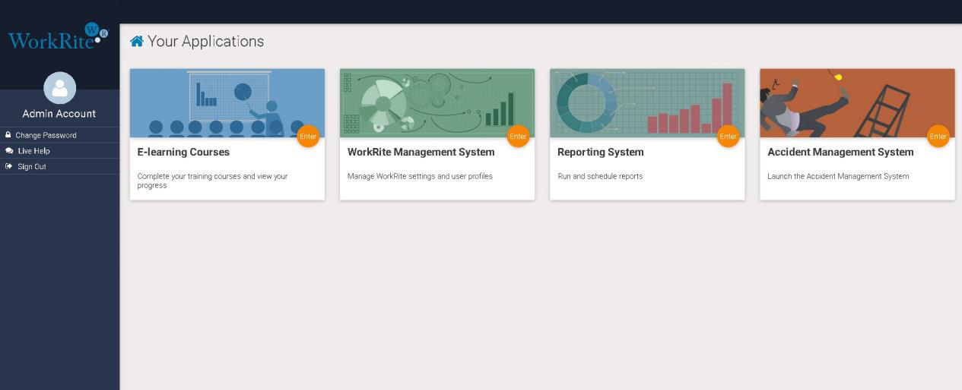Click the chat bubble icon beside Live Help
This screenshot has width=962, height=390.
[x=8, y=151]
